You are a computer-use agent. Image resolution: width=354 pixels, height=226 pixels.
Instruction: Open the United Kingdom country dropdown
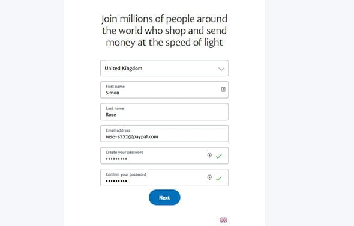[x=164, y=68]
